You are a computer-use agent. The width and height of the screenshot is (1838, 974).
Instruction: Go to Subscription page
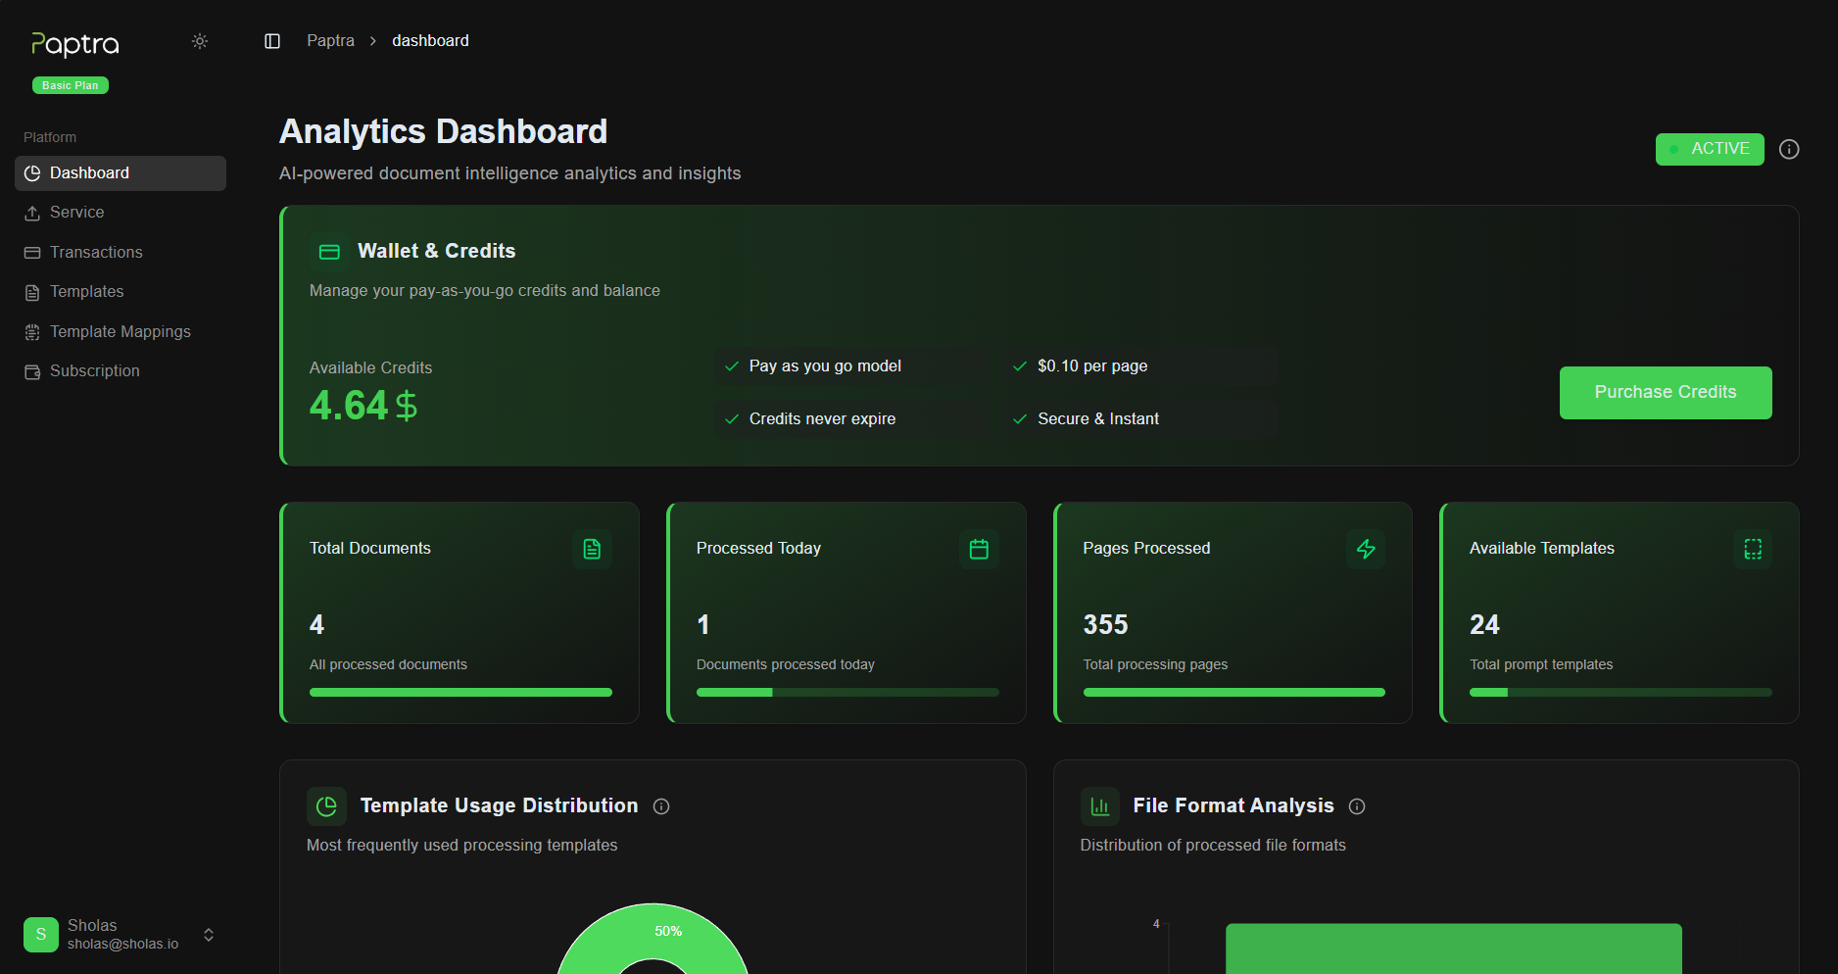[121, 371]
